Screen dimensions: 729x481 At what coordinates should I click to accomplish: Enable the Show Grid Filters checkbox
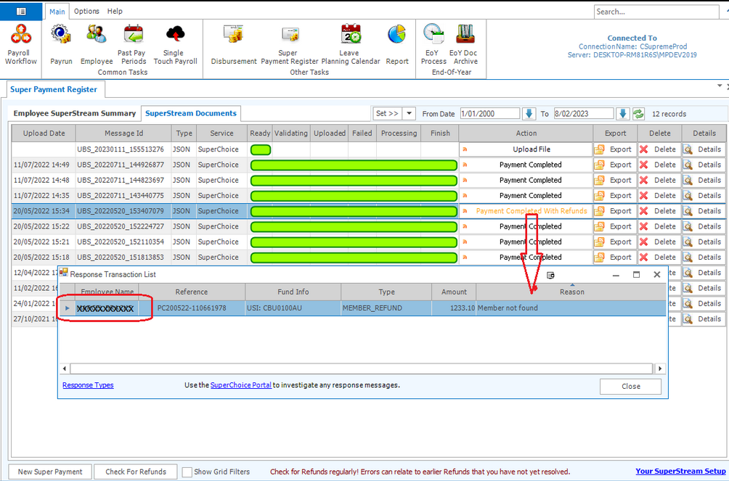(187, 472)
